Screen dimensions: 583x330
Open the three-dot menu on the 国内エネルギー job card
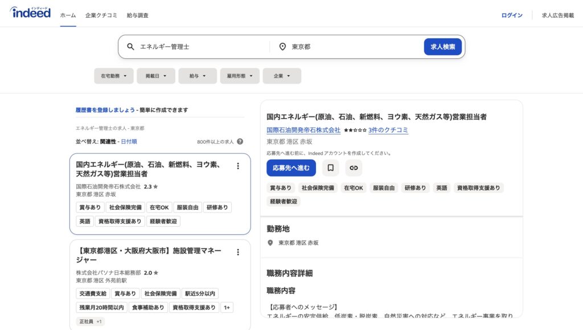click(x=238, y=166)
